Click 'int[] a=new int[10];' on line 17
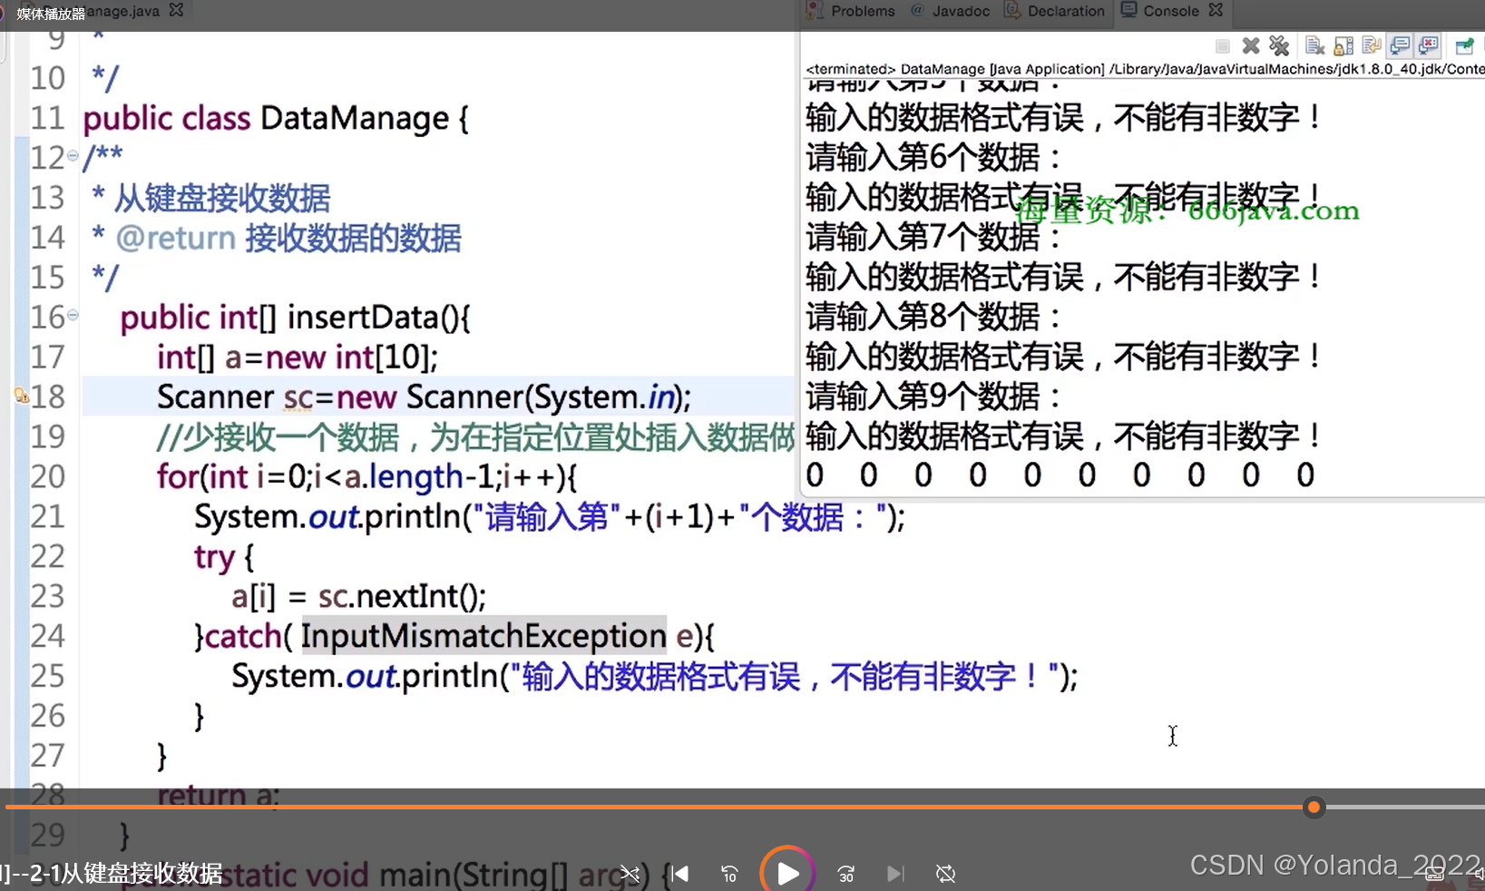 [297, 357]
